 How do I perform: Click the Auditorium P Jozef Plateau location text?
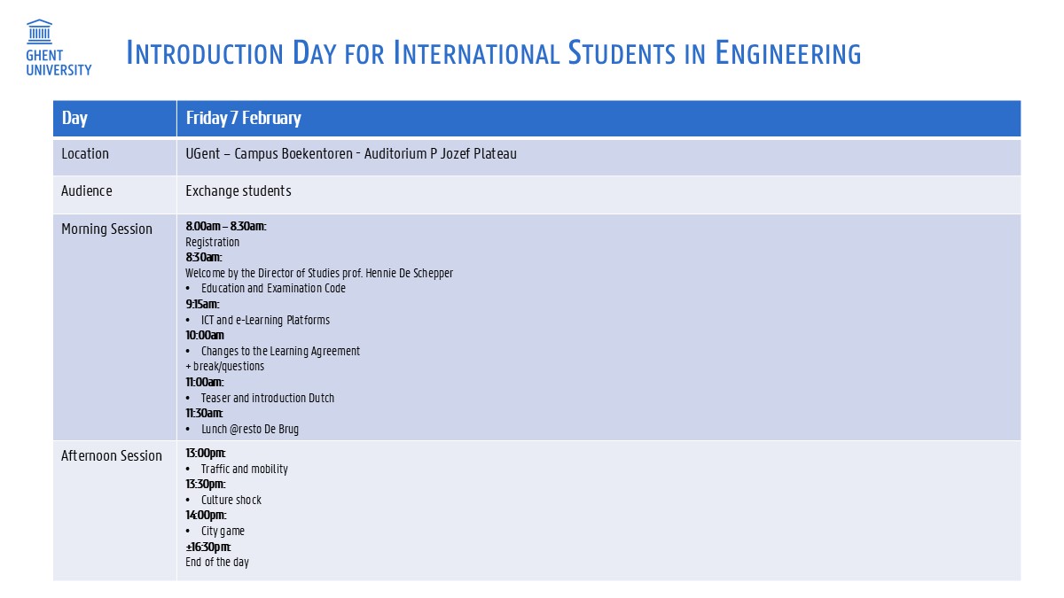tap(351, 154)
